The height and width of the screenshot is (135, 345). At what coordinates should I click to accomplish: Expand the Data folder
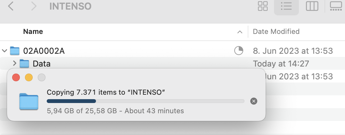pos(14,64)
